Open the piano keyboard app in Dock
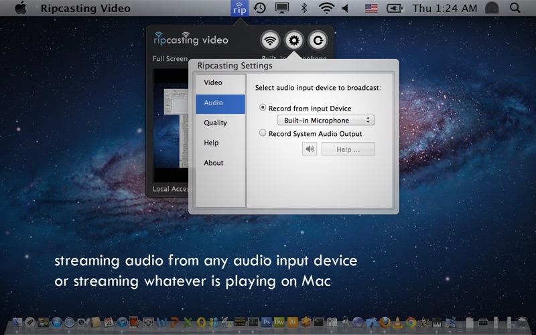 pos(437,322)
